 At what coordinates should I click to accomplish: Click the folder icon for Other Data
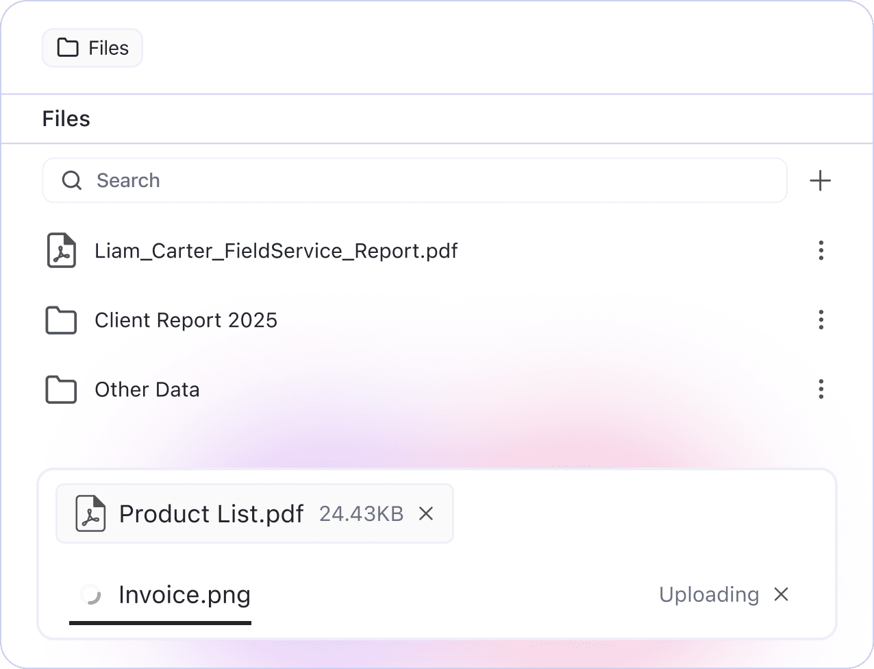point(60,389)
